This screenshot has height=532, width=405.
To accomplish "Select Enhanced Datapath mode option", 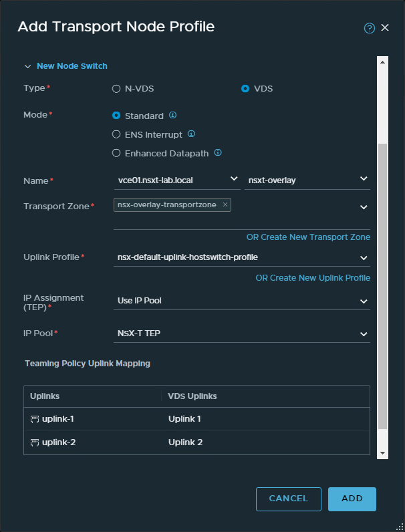I will [x=116, y=153].
